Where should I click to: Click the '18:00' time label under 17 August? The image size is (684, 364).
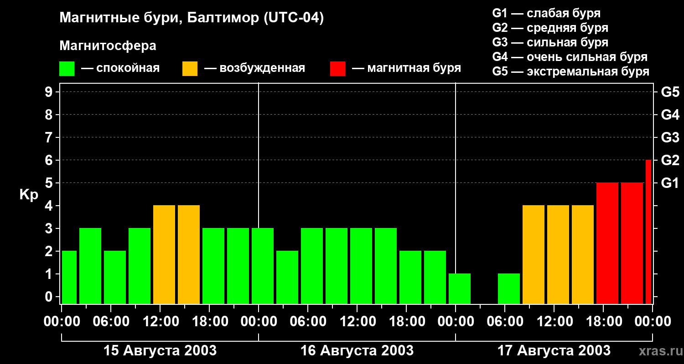pyautogui.click(x=603, y=322)
